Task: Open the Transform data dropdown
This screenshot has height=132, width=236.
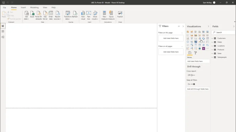Action: 68,15
